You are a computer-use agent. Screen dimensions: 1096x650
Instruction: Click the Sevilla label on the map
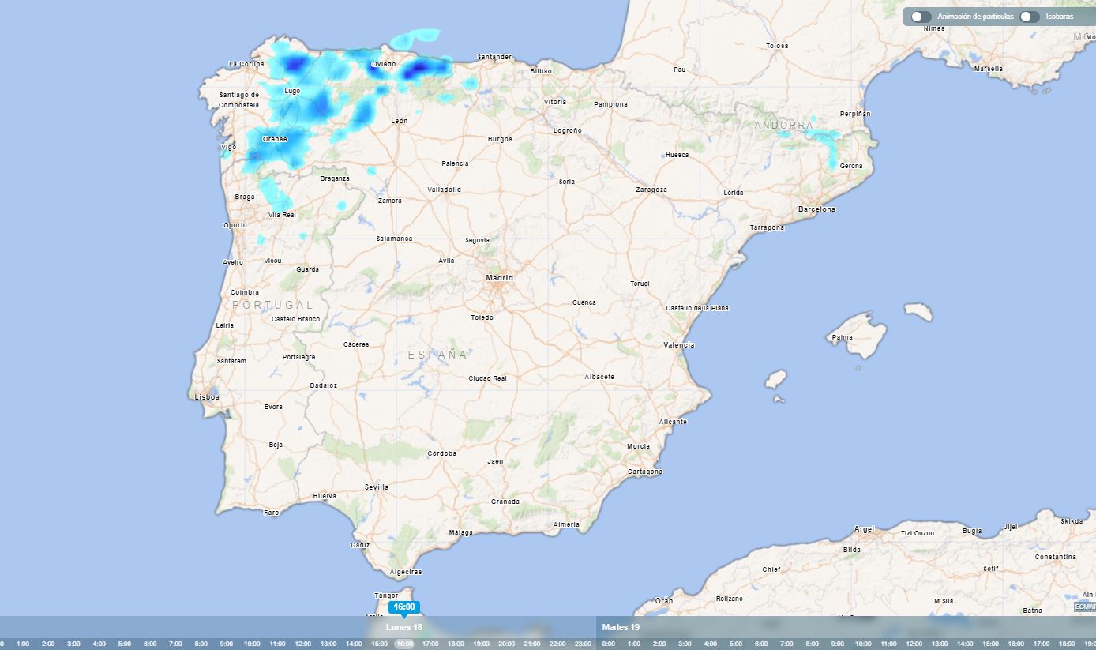tap(377, 487)
